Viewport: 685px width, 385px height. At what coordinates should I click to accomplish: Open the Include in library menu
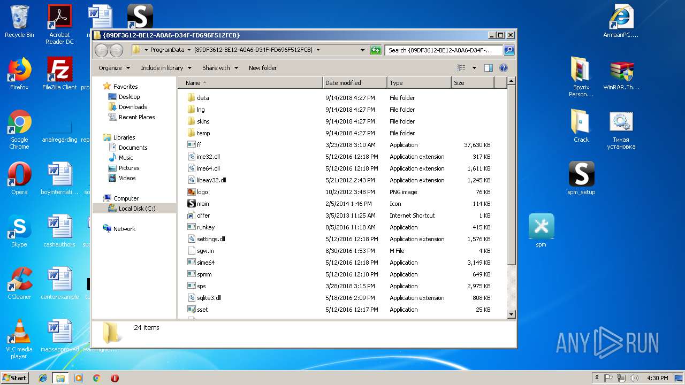[166, 68]
